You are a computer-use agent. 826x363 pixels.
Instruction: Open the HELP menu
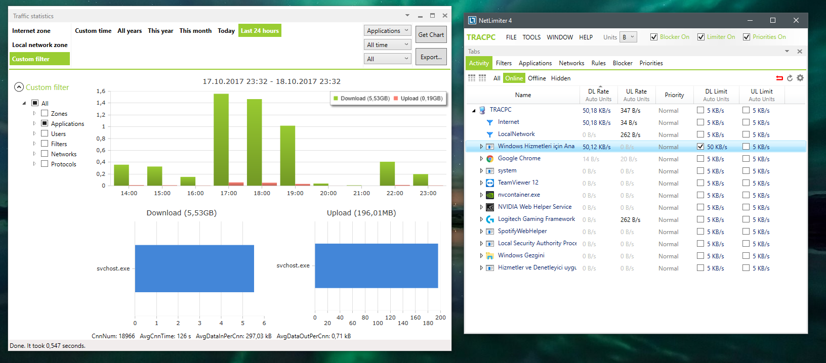(586, 37)
